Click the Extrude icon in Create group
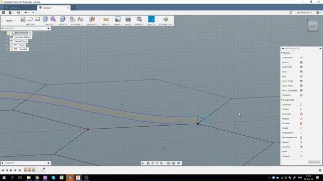Image resolution: width=323 pixels, height=181 pixels. pyautogui.click(x=45, y=19)
